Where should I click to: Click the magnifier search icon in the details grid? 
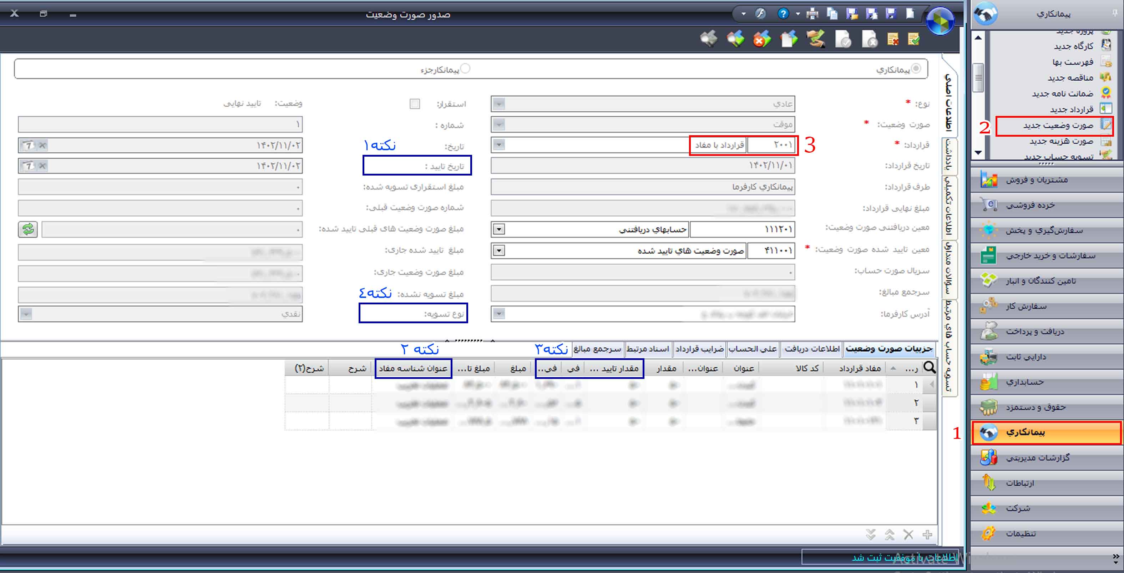pyautogui.click(x=930, y=367)
